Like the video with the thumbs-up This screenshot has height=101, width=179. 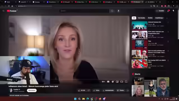[81, 90]
